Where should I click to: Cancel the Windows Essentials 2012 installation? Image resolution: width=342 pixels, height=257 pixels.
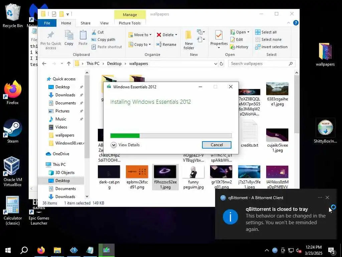point(216,145)
